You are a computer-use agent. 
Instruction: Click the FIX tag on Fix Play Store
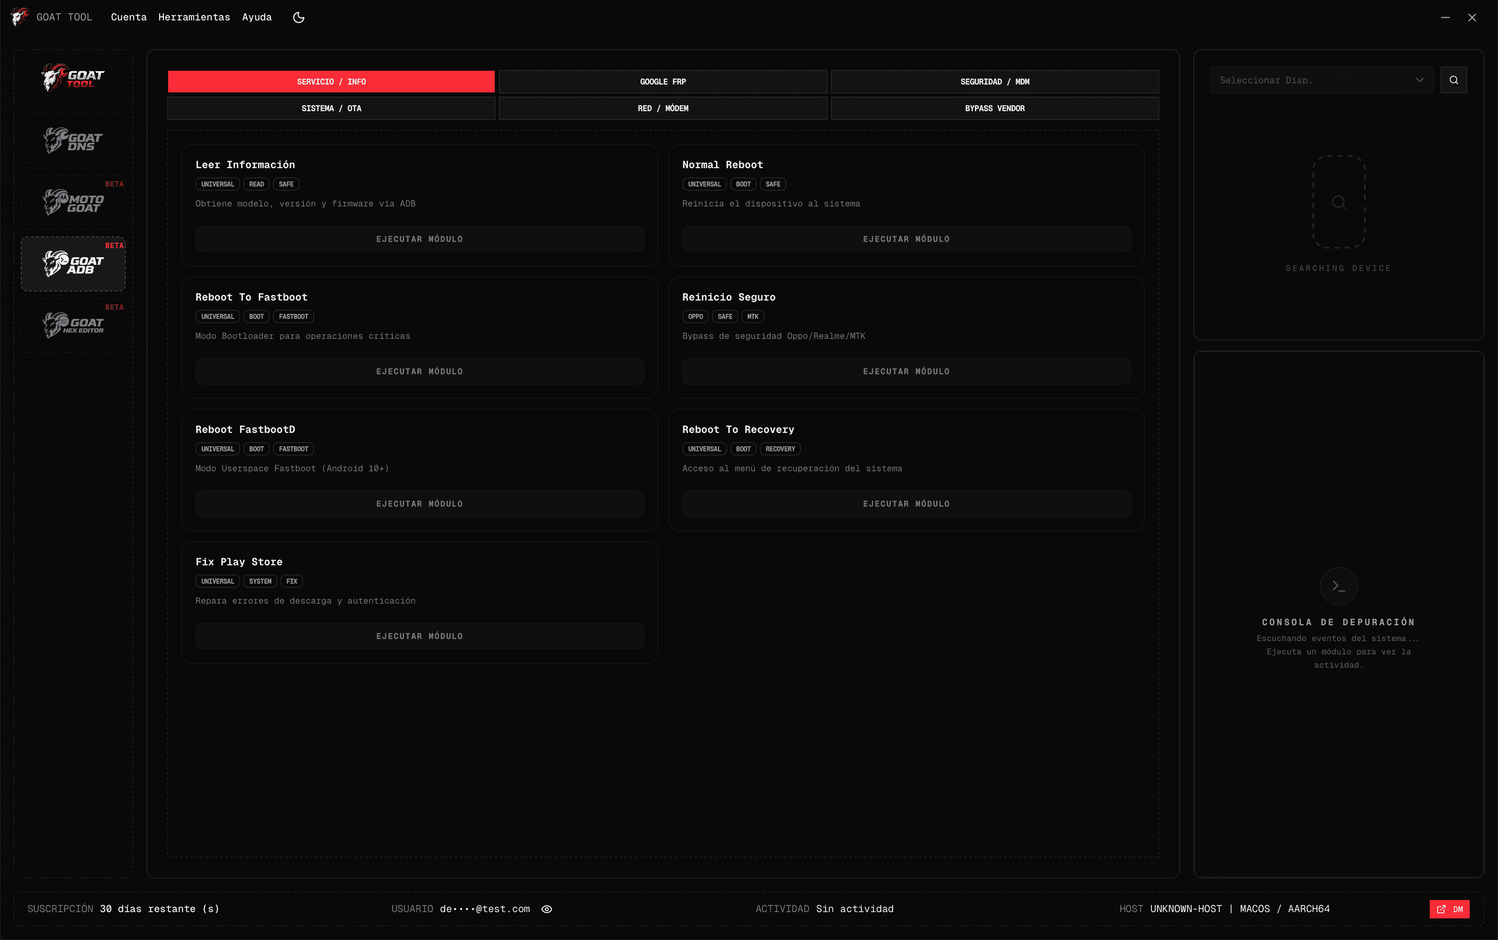(x=291, y=581)
